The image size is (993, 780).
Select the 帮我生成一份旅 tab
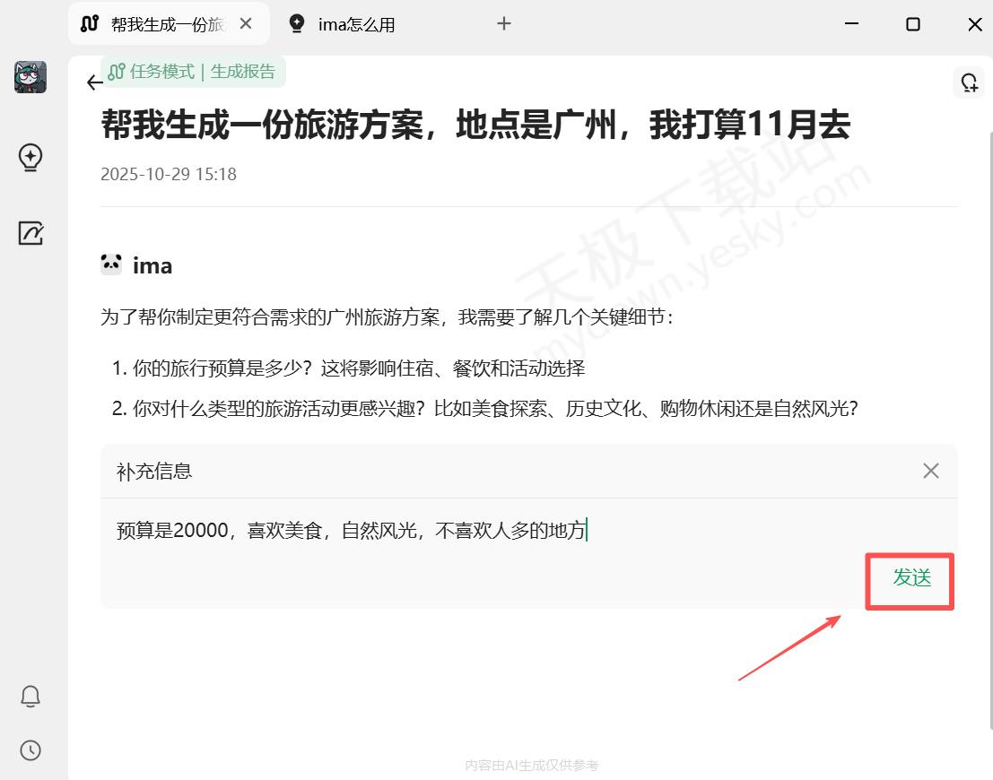(166, 24)
